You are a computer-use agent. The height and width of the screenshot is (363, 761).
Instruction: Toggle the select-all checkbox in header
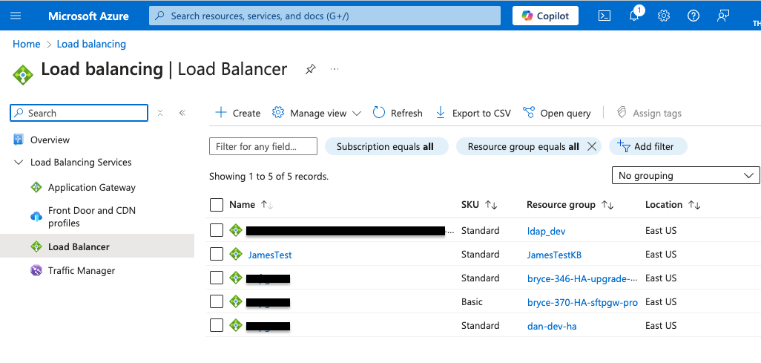click(217, 205)
